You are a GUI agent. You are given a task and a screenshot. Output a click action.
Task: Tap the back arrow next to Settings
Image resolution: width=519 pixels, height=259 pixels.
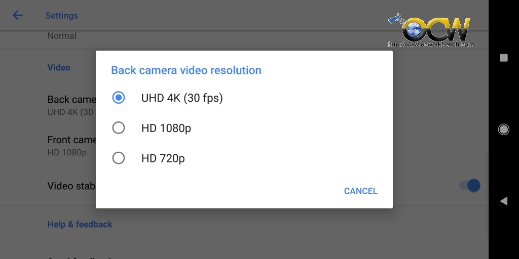[x=18, y=15]
